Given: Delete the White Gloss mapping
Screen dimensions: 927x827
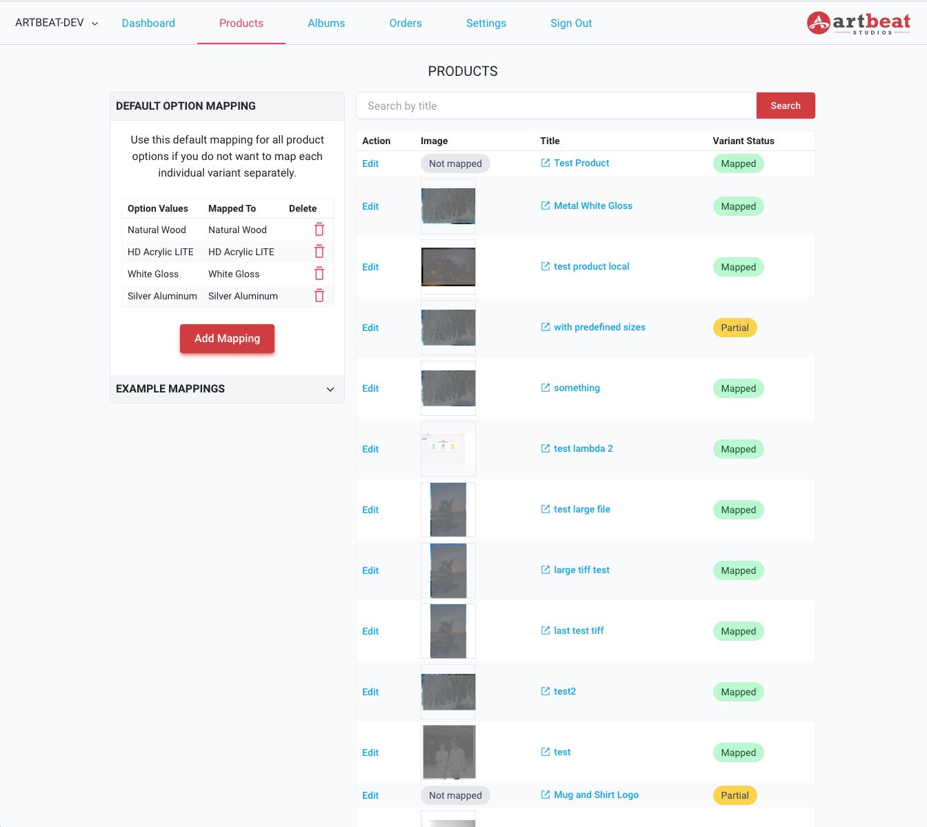Looking at the screenshot, I should [x=319, y=274].
